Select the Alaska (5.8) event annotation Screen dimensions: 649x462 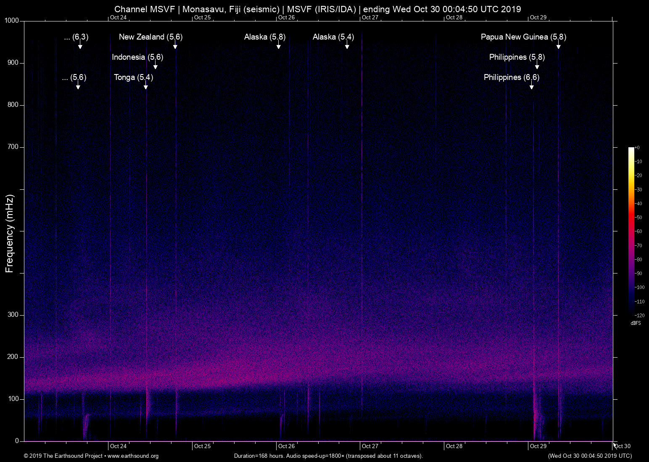pos(264,37)
